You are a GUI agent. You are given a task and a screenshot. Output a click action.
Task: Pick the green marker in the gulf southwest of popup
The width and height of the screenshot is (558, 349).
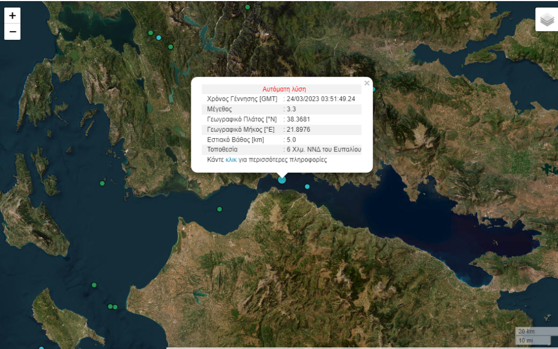(220, 209)
